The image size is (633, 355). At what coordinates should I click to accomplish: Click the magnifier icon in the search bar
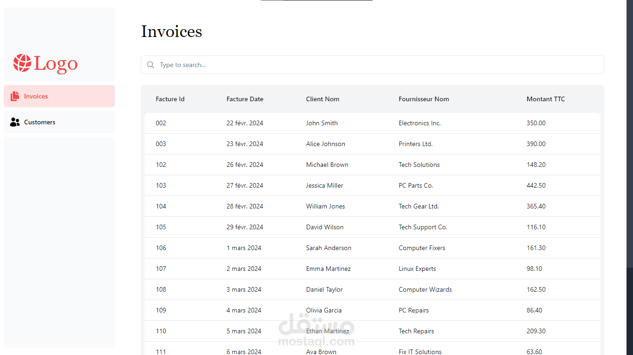[x=151, y=65]
